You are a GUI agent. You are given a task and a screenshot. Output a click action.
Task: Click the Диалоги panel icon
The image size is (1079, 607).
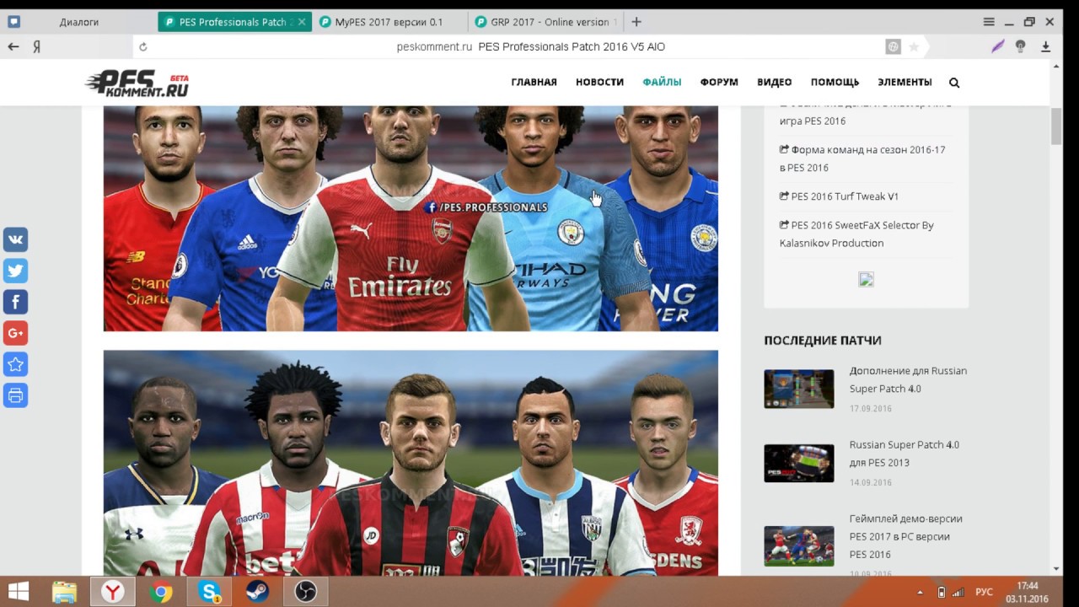[x=13, y=22]
